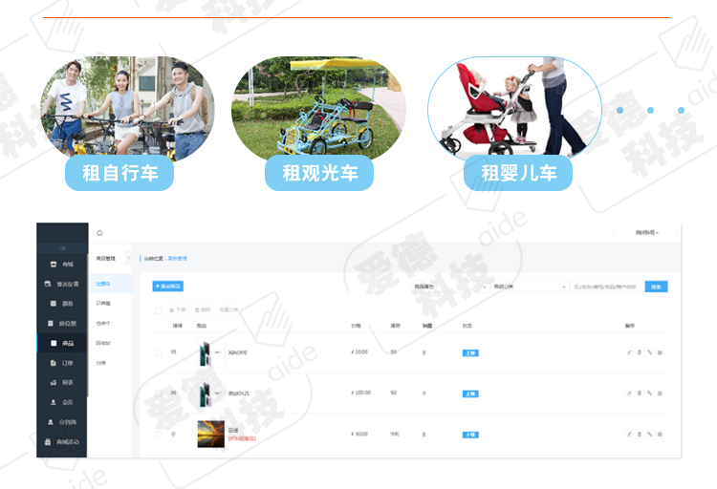Open the account dropdown at top right
Viewport: 717px width, 489px height.
(x=647, y=232)
